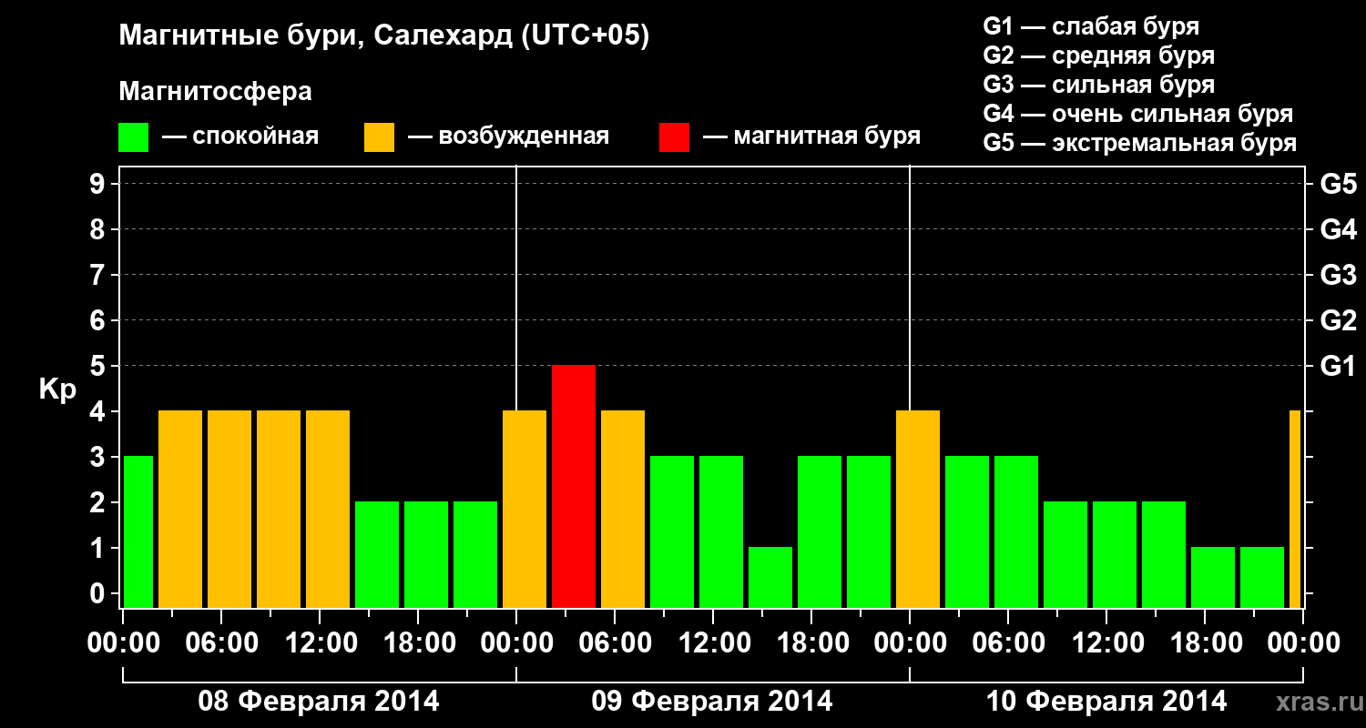Click the '08 Февраля 2014' date label
The image size is (1366, 728).
319,702
